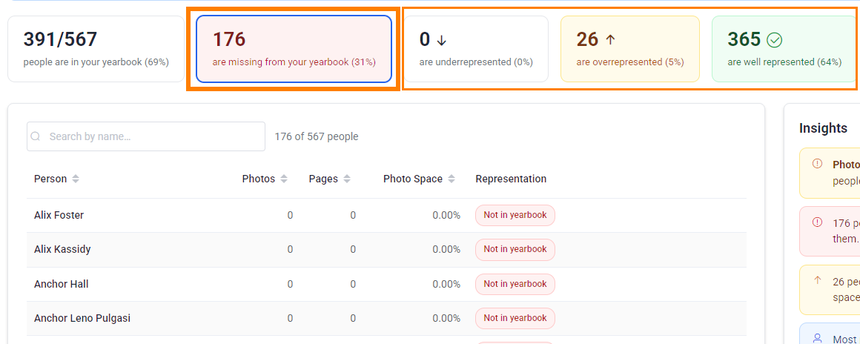Click the down arrow beside 0 underrepresented

pos(442,40)
